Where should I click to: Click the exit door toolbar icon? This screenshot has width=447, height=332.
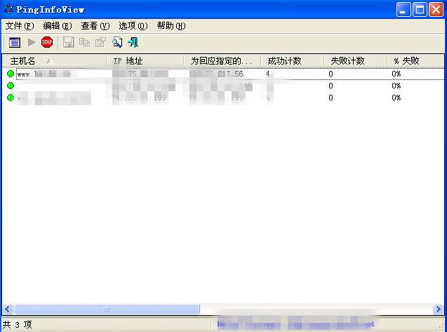coord(133,42)
